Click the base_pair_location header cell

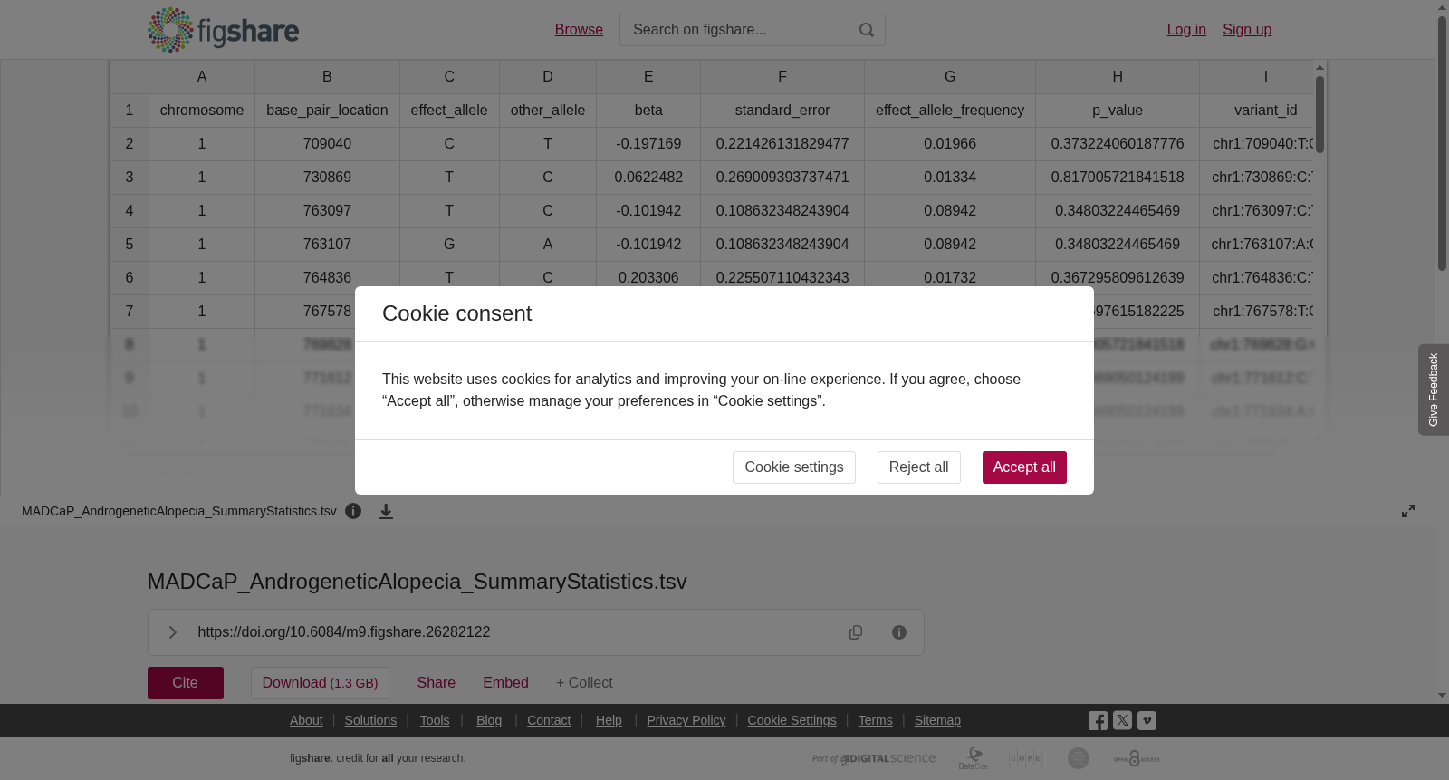pos(327,111)
